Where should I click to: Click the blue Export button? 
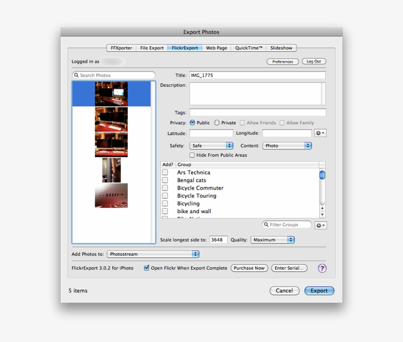tap(319, 290)
